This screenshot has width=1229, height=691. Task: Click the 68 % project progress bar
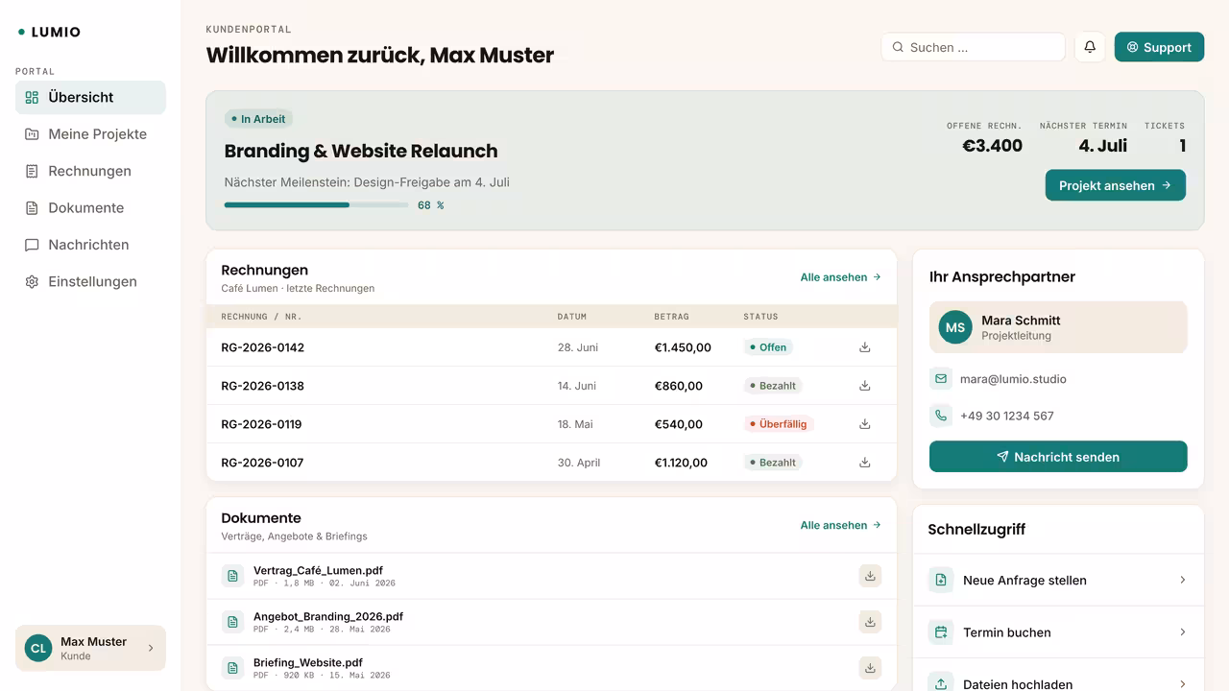tap(316, 204)
